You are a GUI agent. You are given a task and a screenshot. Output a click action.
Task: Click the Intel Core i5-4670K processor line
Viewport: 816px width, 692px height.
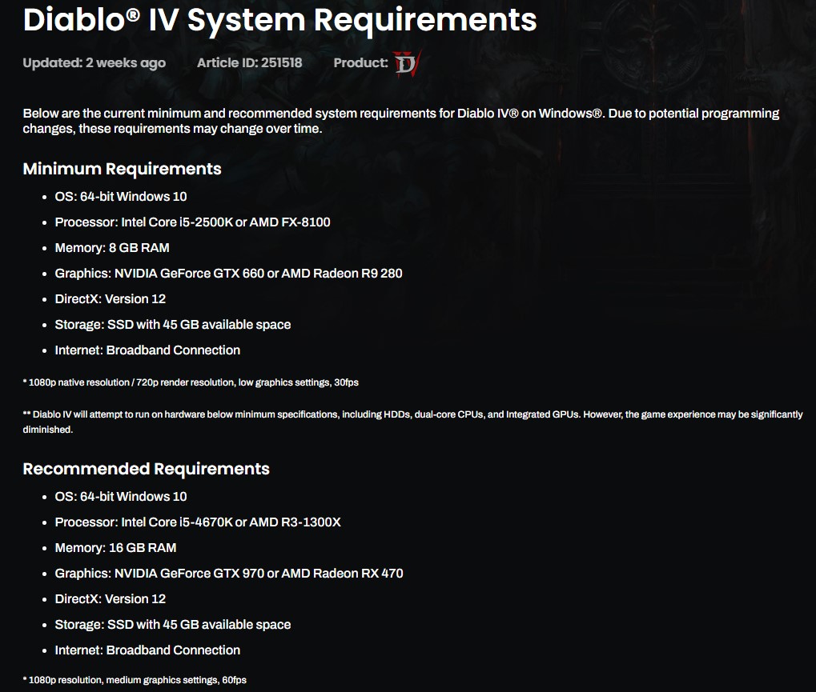[198, 522]
